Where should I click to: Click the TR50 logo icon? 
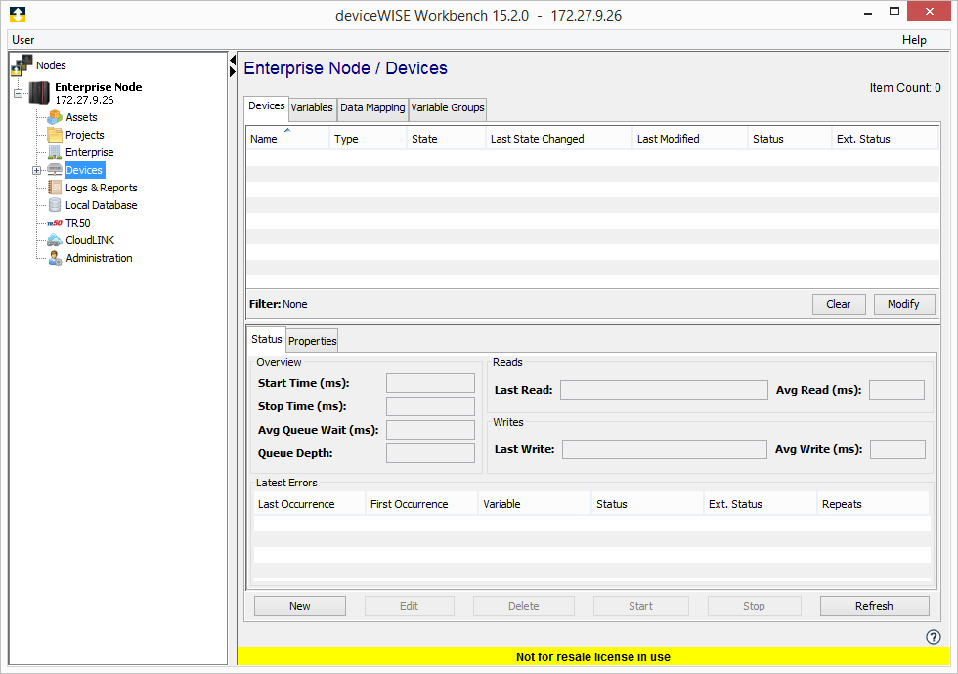pyautogui.click(x=55, y=223)
